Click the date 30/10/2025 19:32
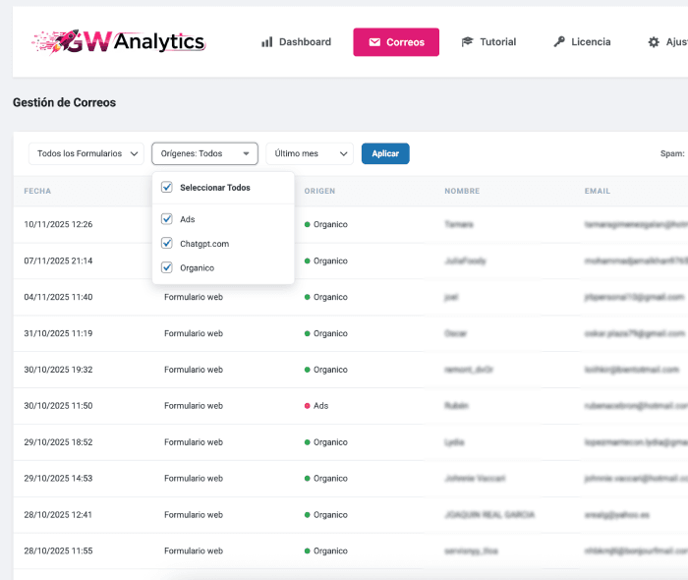 click(x=58, y=370)
